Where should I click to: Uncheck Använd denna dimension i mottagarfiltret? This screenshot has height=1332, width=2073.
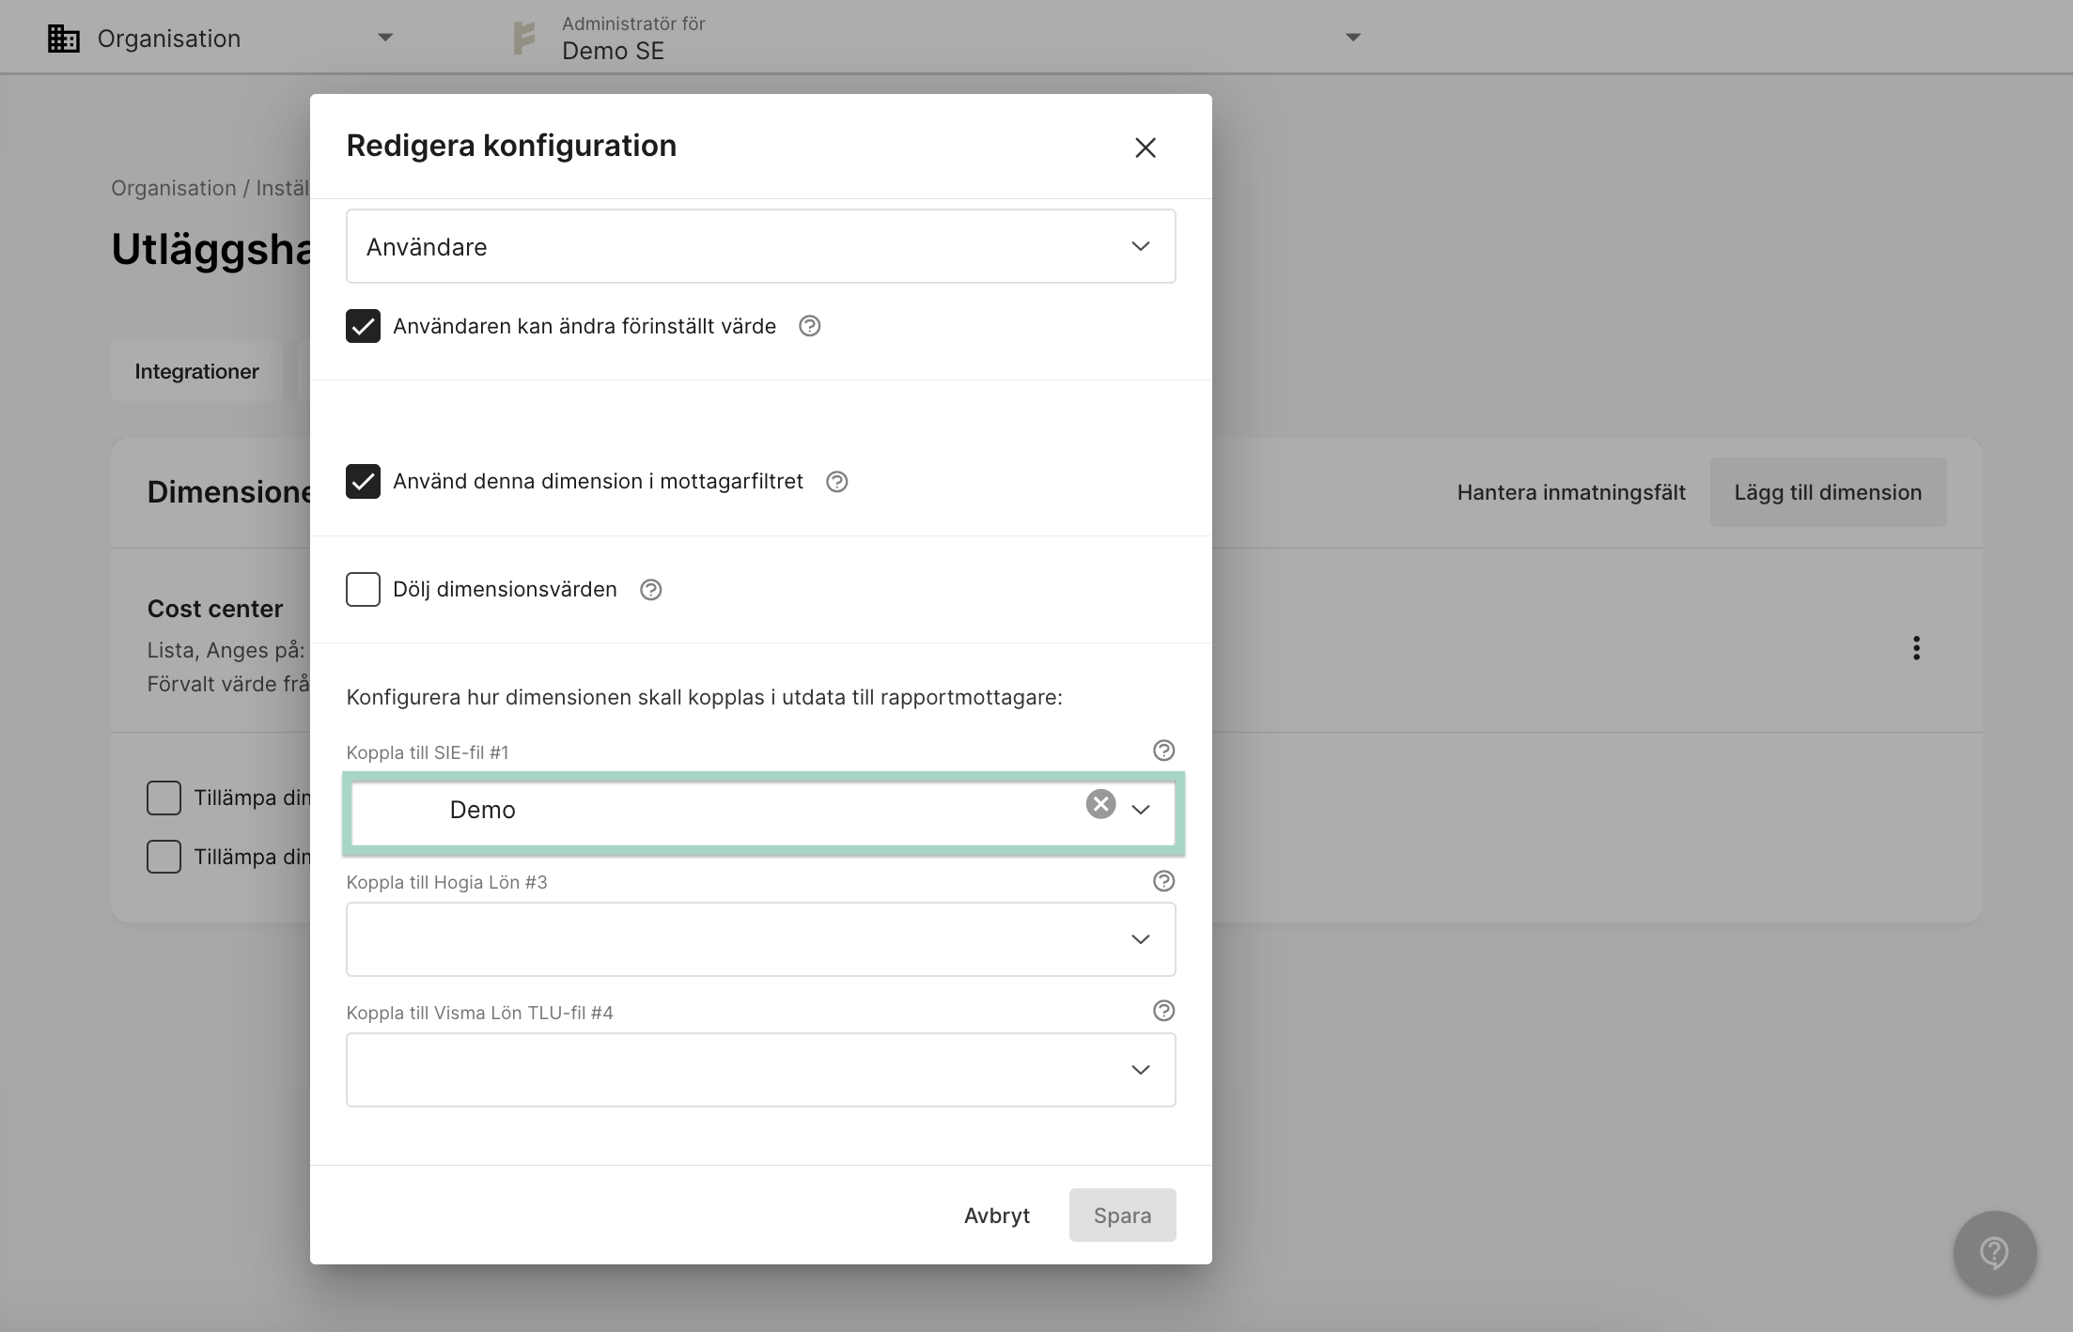(x=363, y=482)
